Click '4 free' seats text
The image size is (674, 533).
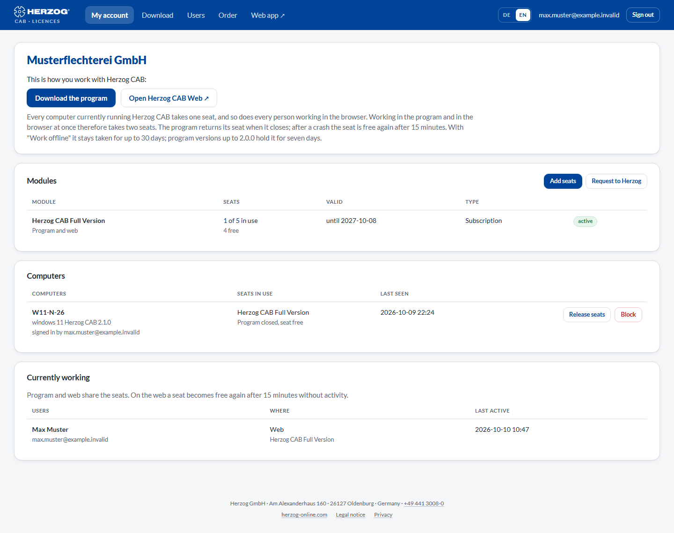tap(231, 231)
